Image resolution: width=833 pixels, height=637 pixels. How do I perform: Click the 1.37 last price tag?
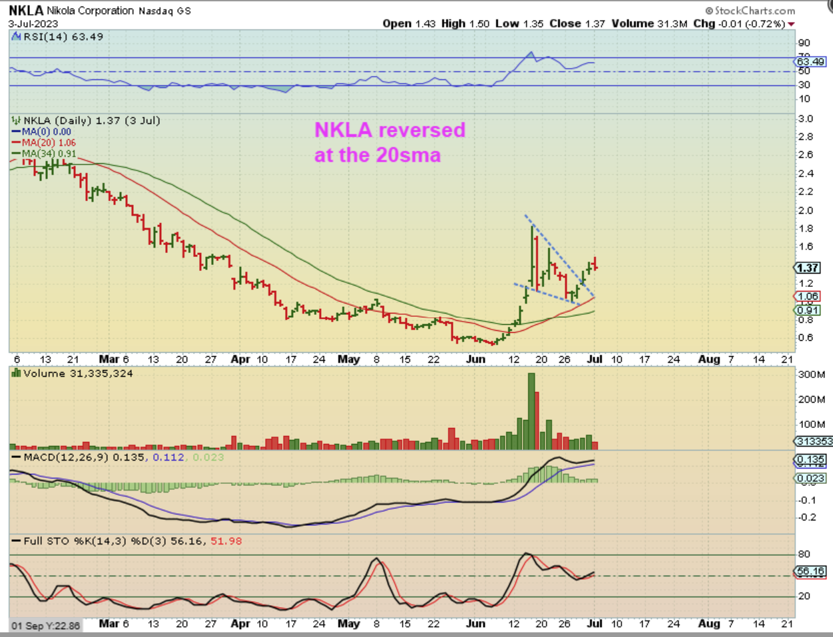click(808, 268)
